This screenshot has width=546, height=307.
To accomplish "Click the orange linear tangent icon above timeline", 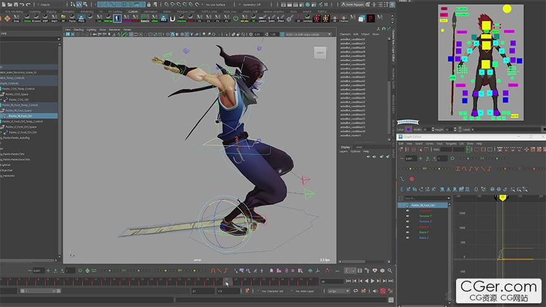I will coord(220,270).
